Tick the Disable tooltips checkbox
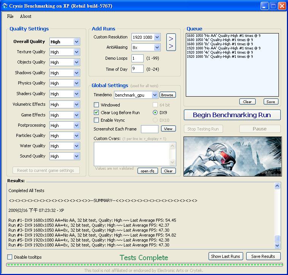288x275 pixels. click(x=10, y=257)
